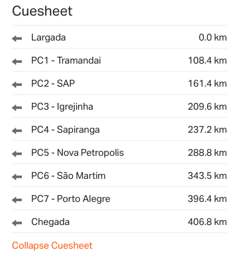Click the arrow icon next to PC7 - Porto Alegre
This screenshot has width=237, height=258.
(x=17, y=200)
